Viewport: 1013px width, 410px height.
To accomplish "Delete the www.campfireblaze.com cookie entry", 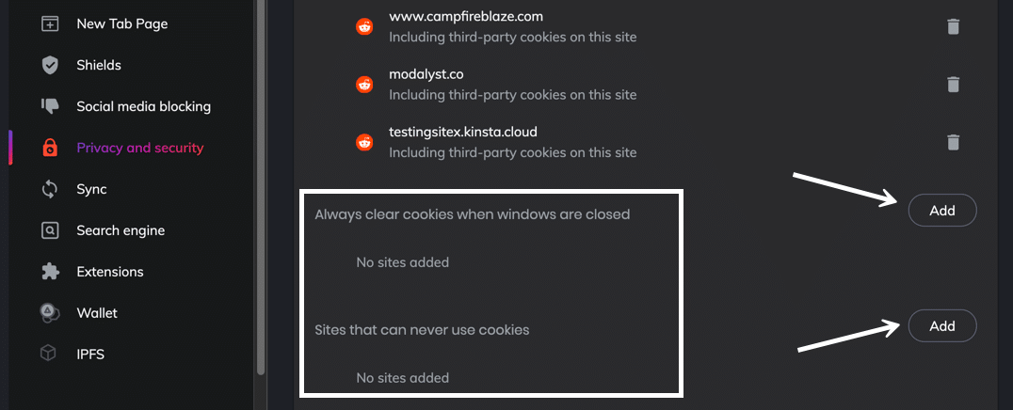I will [x=953, y=26].
